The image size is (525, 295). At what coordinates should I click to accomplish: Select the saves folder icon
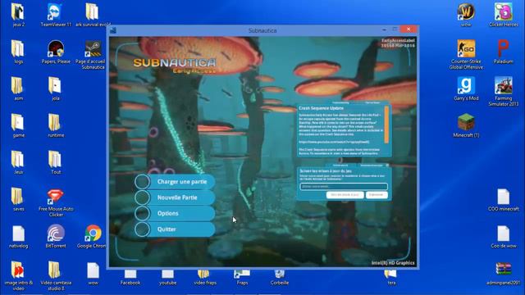pyautogui.click(x=18, y=196)
